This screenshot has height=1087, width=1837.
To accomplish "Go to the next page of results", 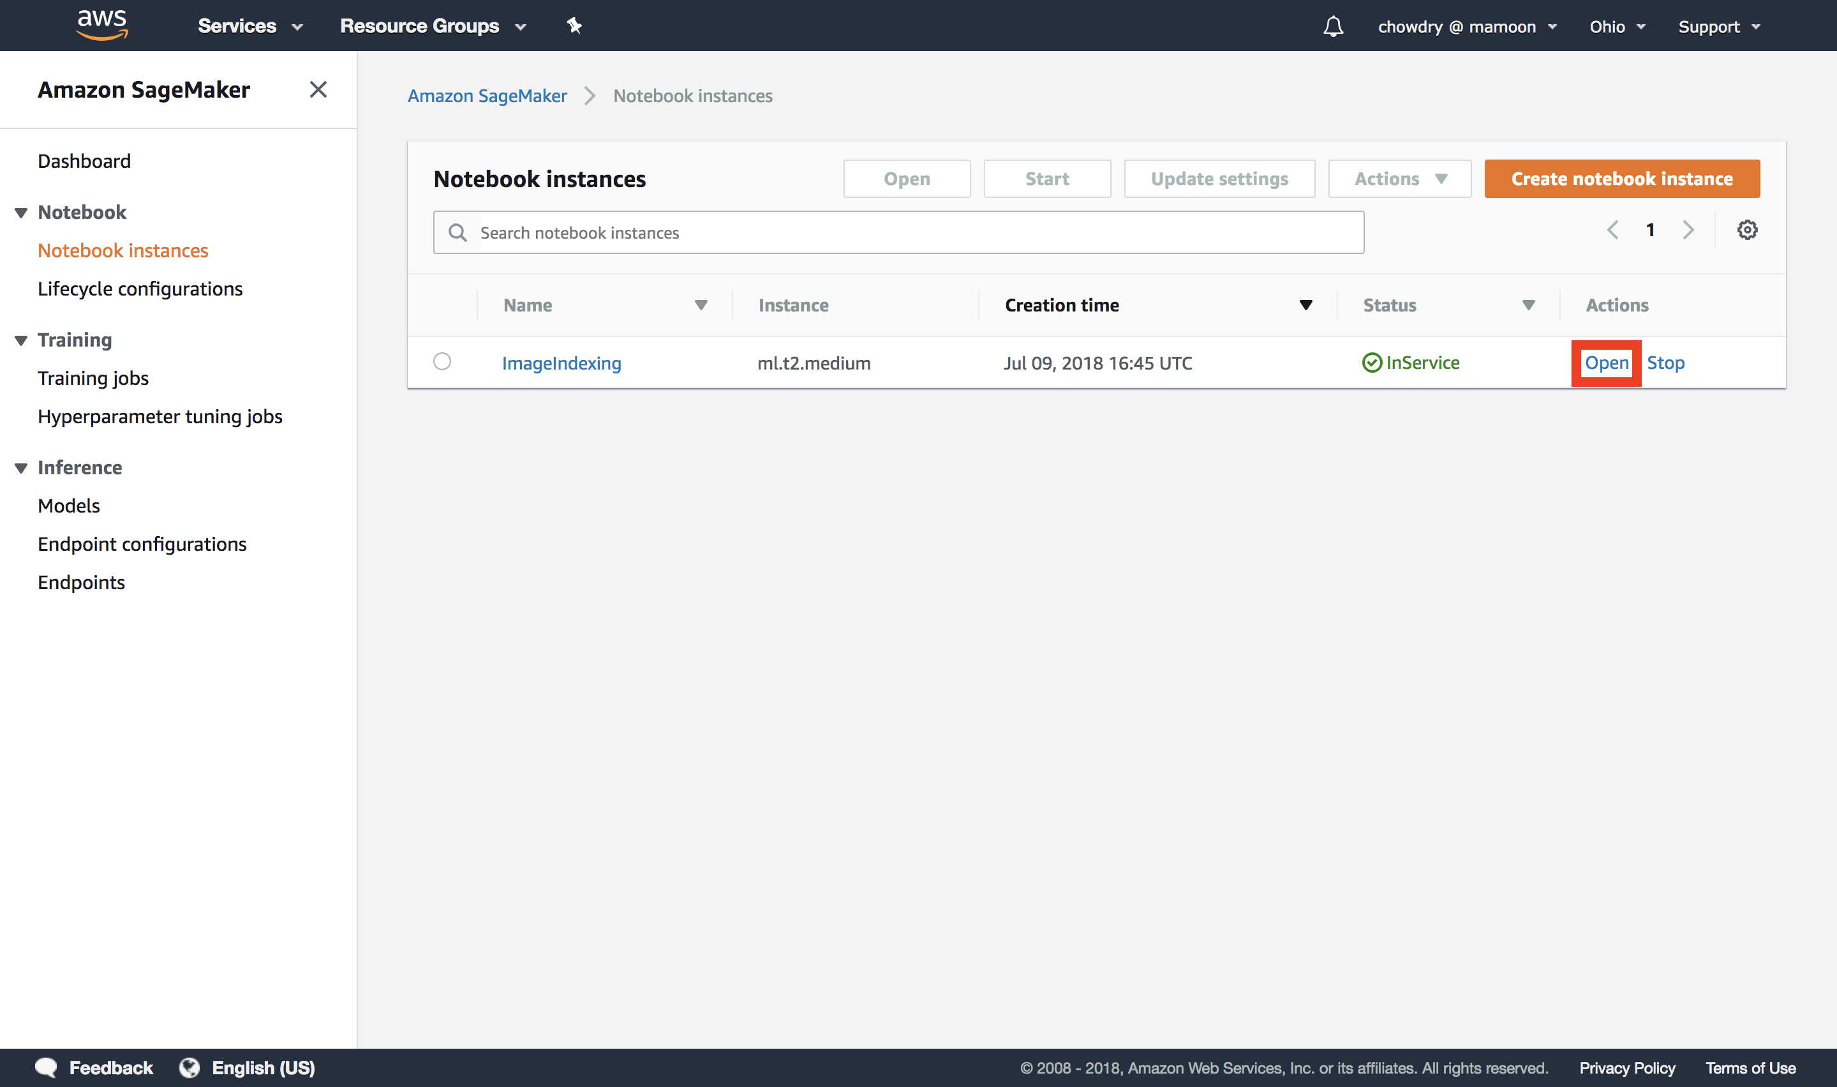I will pyautogui.click(x=1688, y=229).
